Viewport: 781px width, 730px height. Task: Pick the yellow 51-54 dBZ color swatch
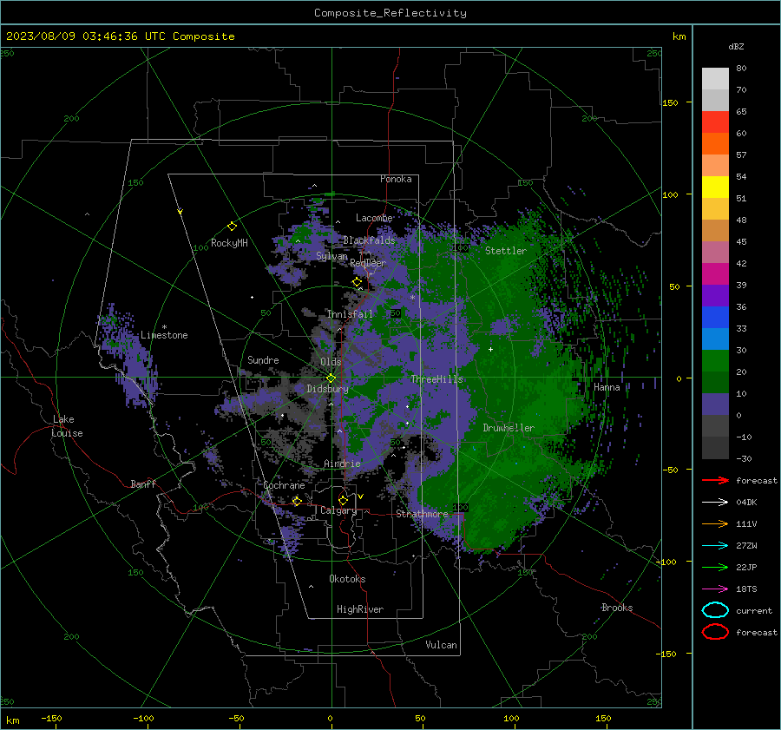[715, 187]
